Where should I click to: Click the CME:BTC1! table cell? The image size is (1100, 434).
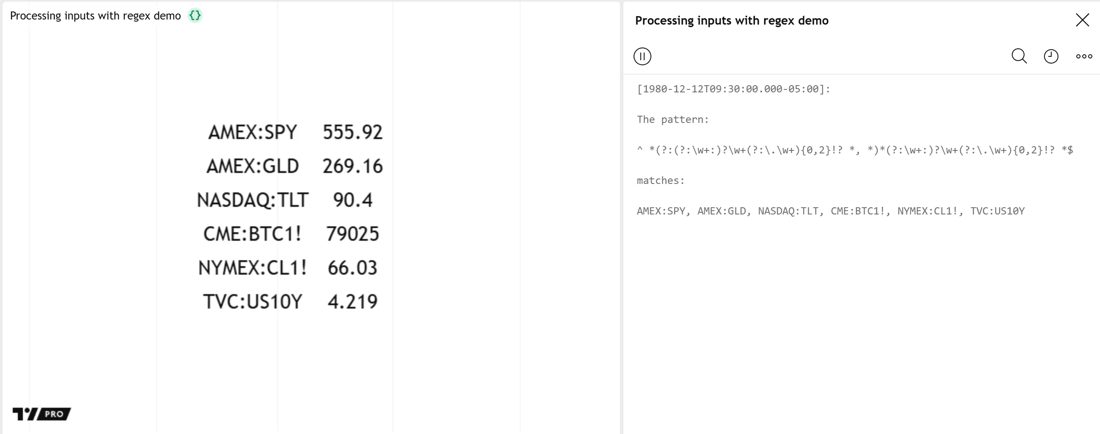click(x=252, y=234)
